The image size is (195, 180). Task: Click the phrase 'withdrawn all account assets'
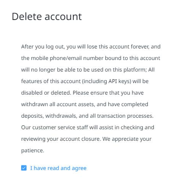pyautogui.click(x=58, y=104)
